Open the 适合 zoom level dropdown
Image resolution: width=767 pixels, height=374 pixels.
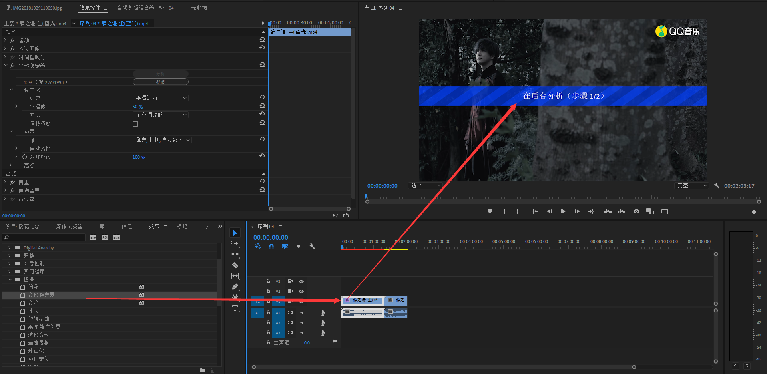click(426, 185)
